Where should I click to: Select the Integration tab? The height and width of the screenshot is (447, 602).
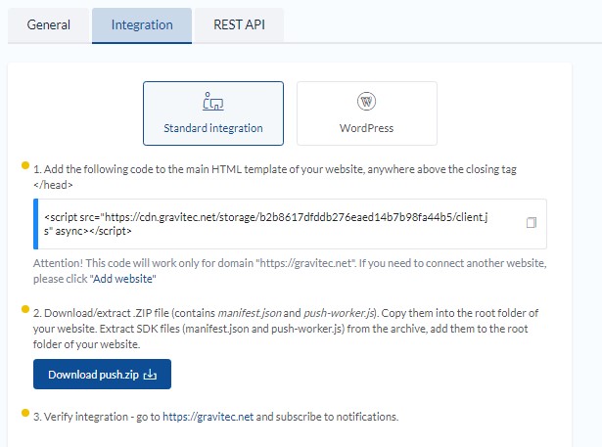click(x=142, y=25)
